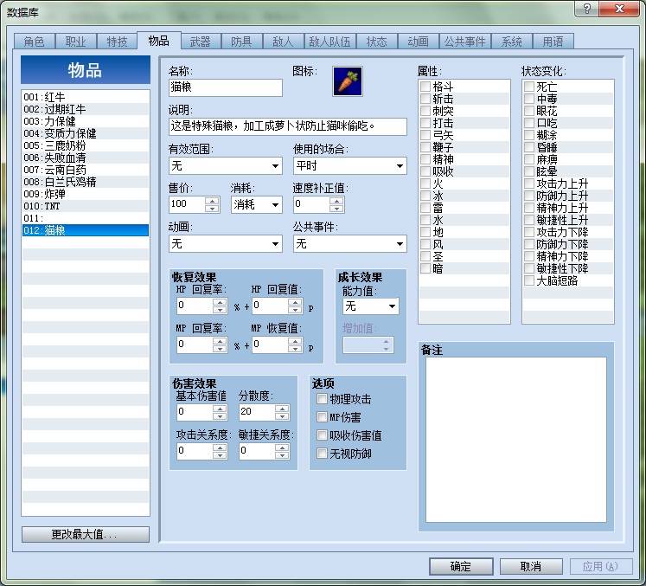Click the 名称 input field
Screen dimensions: 646x586
(226, 87)
